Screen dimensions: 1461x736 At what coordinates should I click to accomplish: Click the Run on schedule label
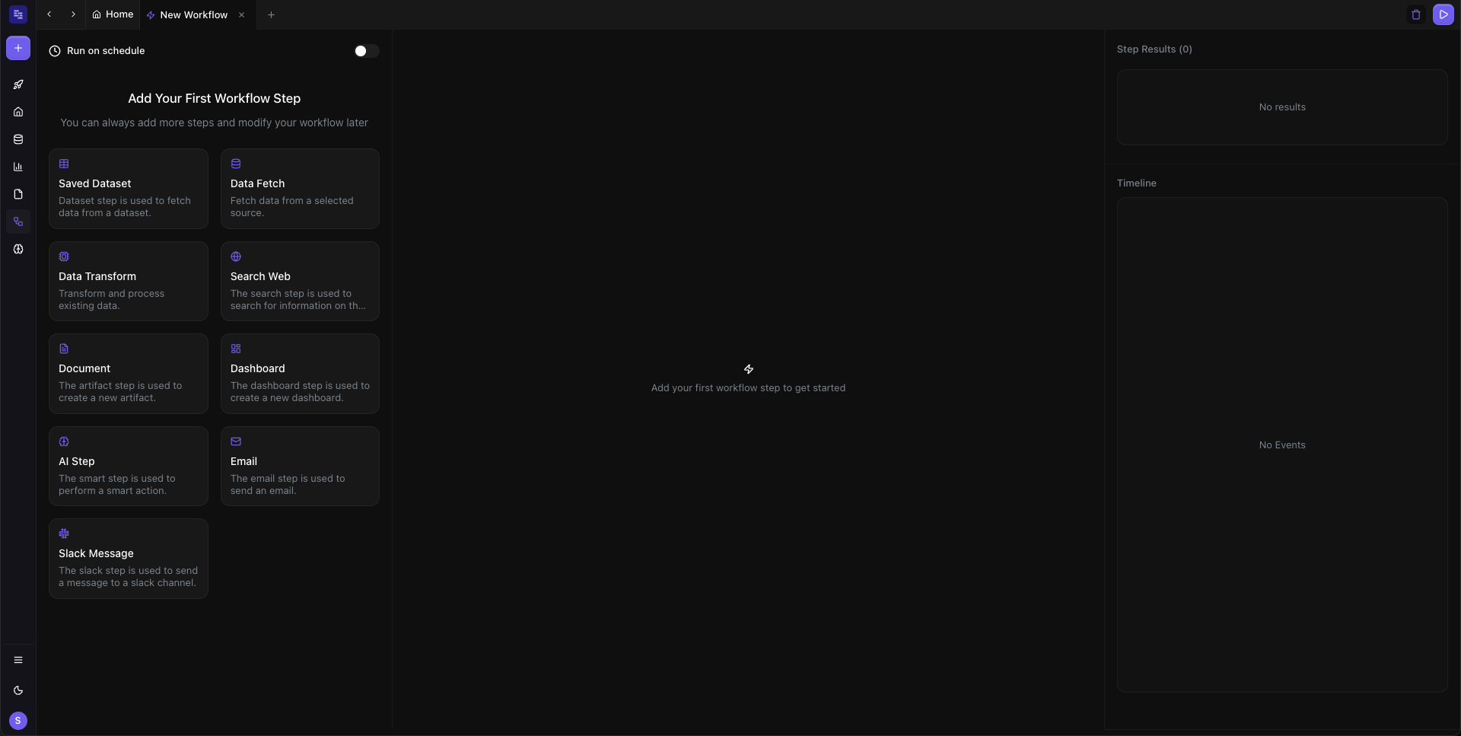(x=106, y=51)
